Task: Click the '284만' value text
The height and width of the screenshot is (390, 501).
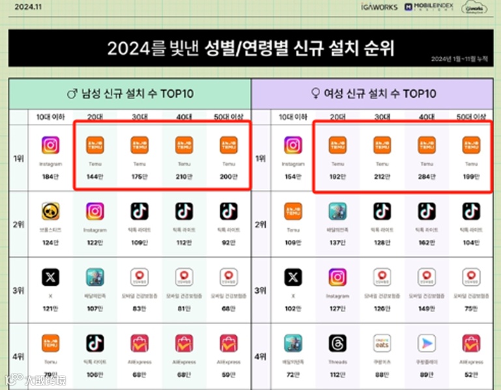Action: pos(427,177)
